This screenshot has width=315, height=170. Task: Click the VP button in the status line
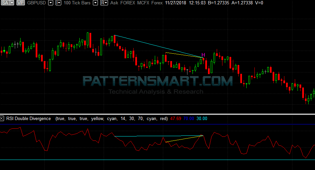point(21,3)
